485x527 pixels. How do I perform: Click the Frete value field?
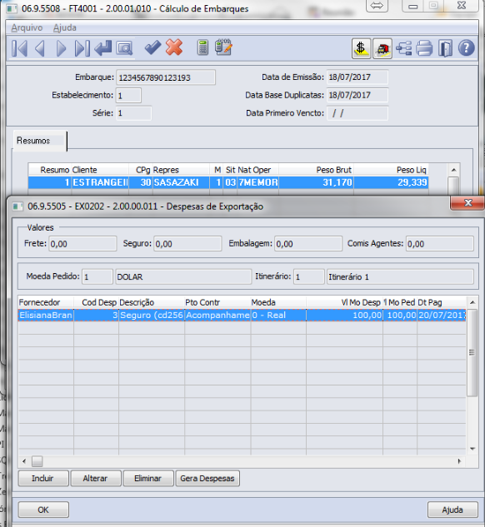(x=82, y=244)
